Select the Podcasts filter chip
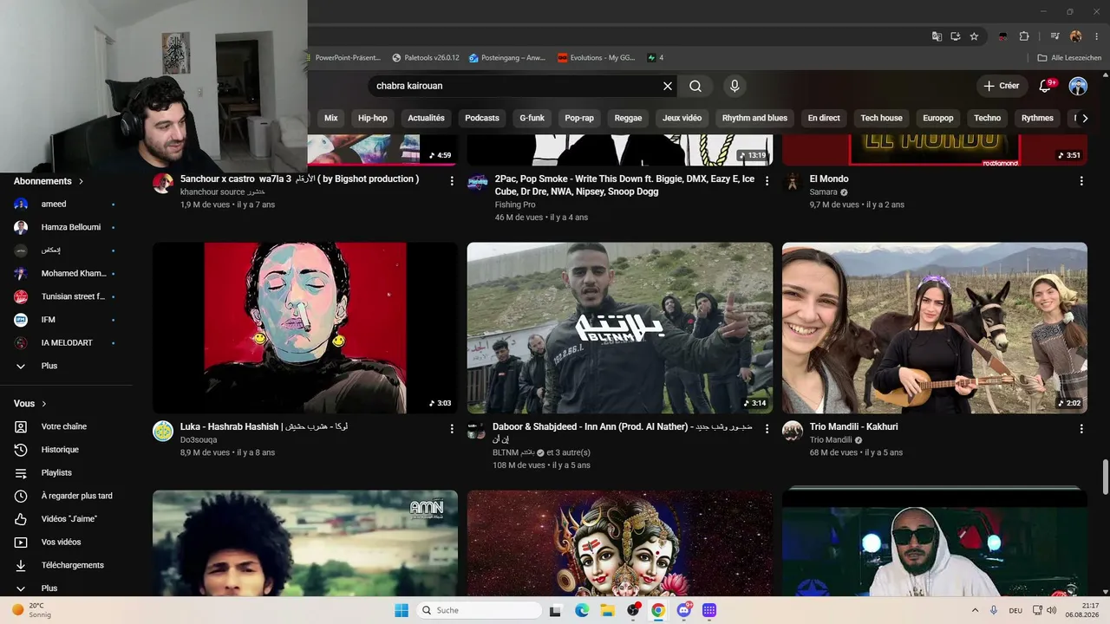The width and height of the screenshot is (1110, 624). click(x=482, y=118)
